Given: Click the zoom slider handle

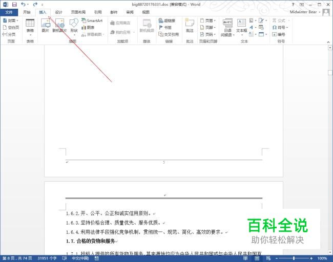Looking at the screenshot, I should (294, 258).
